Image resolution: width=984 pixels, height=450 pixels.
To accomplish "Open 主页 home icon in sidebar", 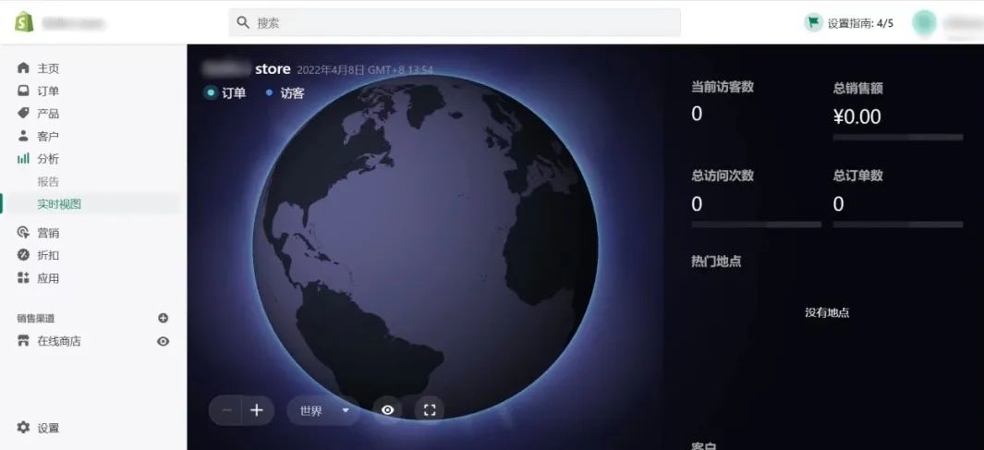I will (x=24, y=68).
